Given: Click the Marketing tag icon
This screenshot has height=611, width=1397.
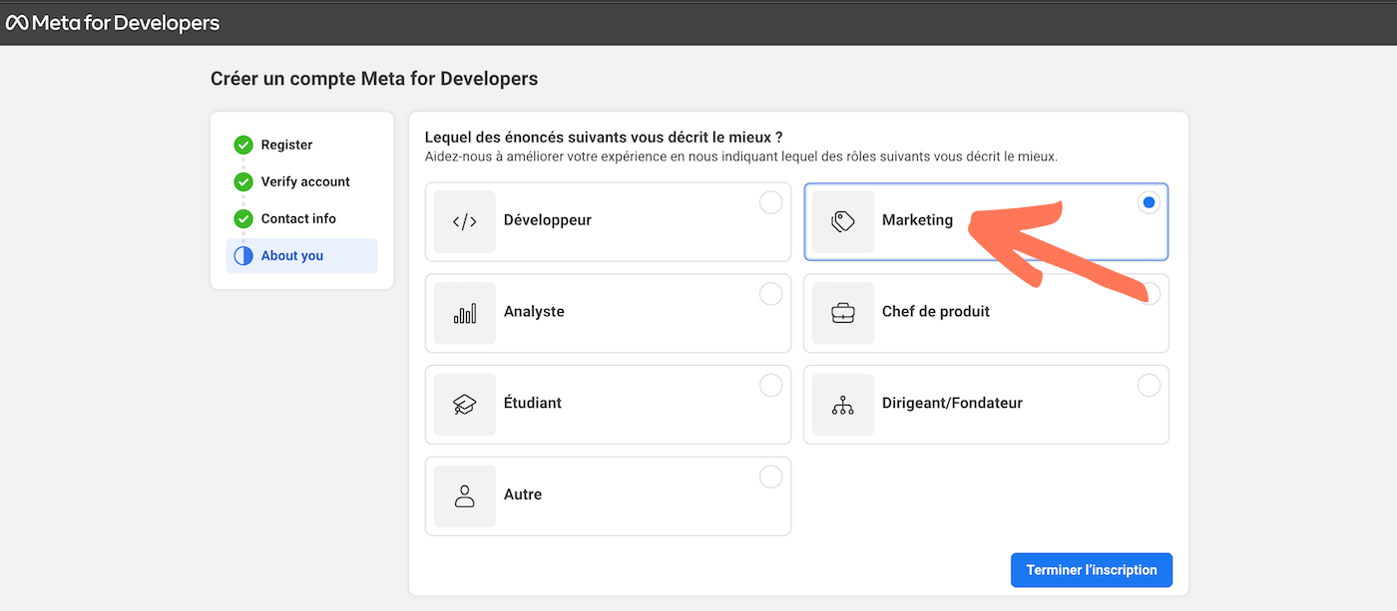Looking at the screenshot, I should pos(843,221).
